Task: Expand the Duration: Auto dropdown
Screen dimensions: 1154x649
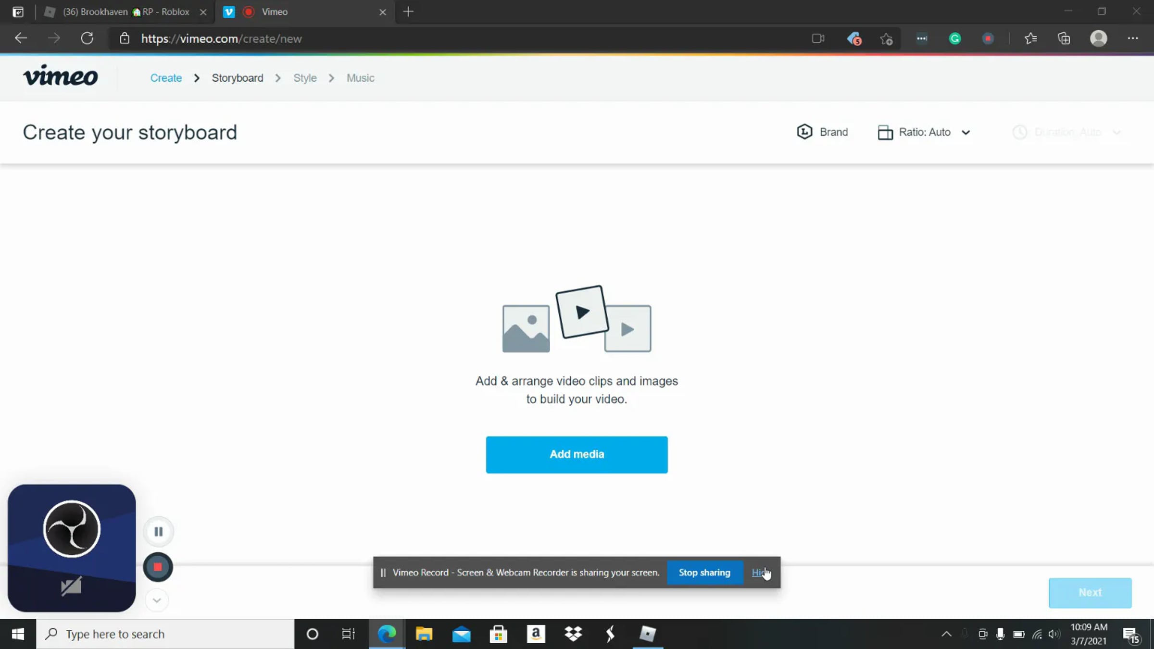Action: click(x=1067, y=132)
